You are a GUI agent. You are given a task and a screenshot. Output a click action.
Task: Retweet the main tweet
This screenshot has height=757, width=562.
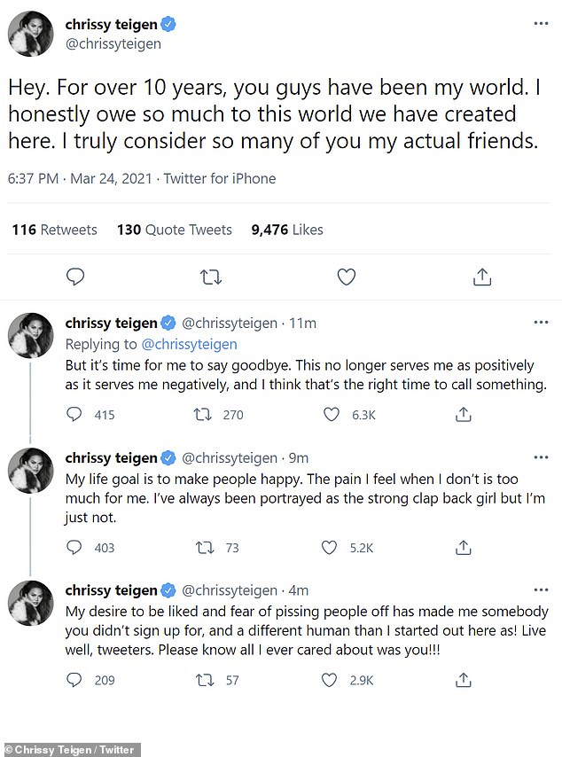click(x=211, y=277)
